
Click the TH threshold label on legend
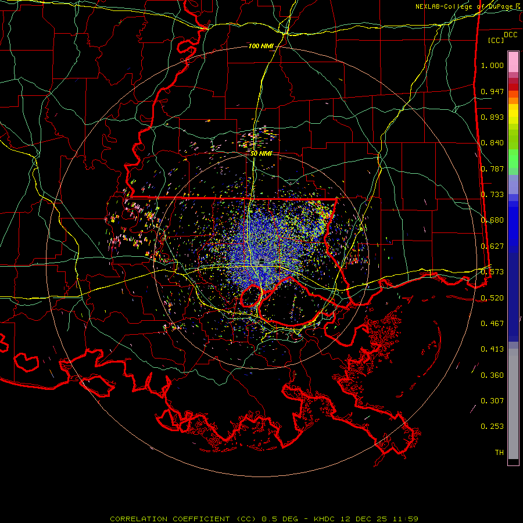pyautogui.click(x=499, y=453)
